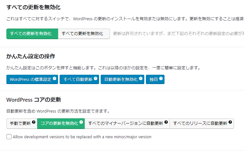244x153 pixels.
Task: Select すべての更新を無効化 toggle
Action: [x=84, y=34]
